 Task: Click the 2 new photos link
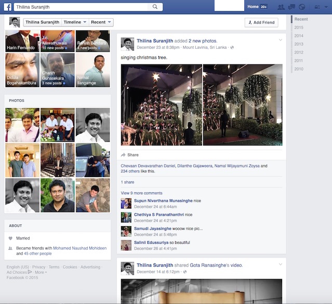[x=203, y=41]
